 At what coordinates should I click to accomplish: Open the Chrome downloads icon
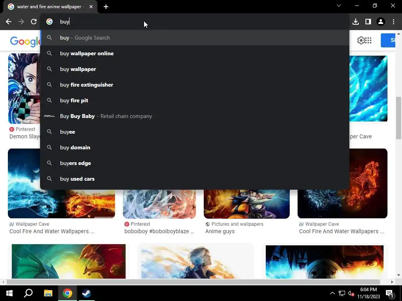pyautogui.click(x=356, y=22)
